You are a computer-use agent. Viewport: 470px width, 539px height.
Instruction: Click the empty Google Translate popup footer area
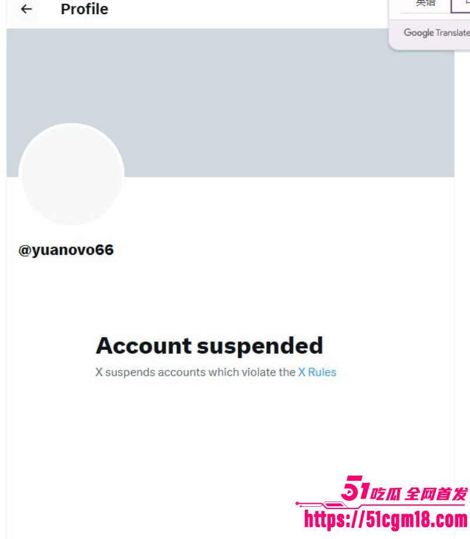click(x=430, y=43)
